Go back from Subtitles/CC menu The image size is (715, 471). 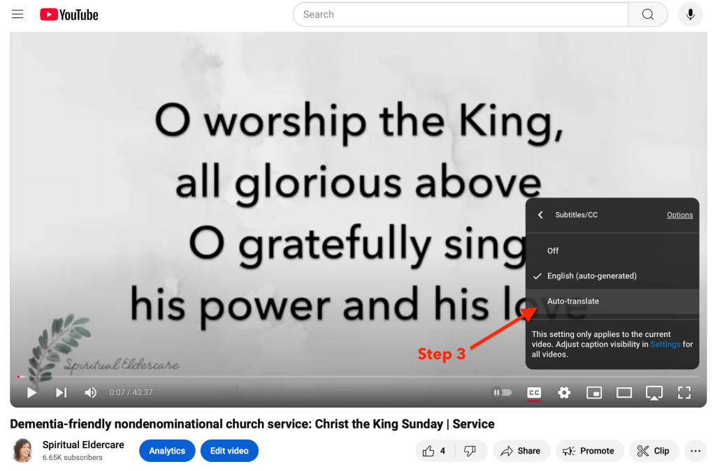(x=540, y=215)
